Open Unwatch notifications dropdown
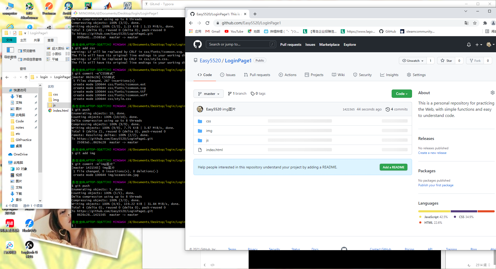 tap(413, 61)
